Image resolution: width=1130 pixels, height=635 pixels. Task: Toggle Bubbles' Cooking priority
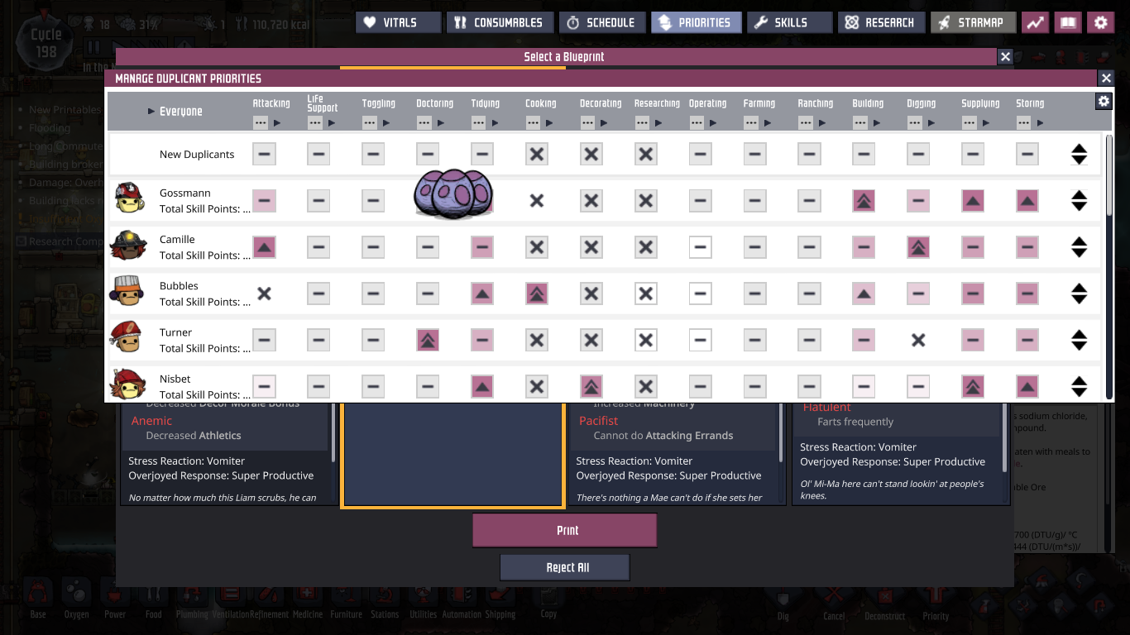(537, 293)
